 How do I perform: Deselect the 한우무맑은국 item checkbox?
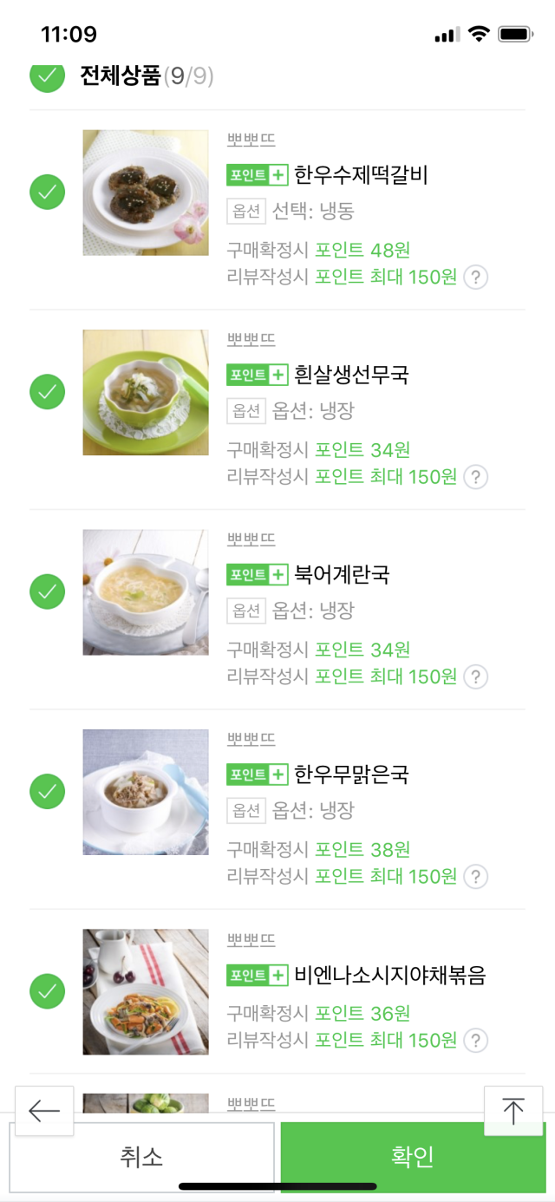point(48,791)
